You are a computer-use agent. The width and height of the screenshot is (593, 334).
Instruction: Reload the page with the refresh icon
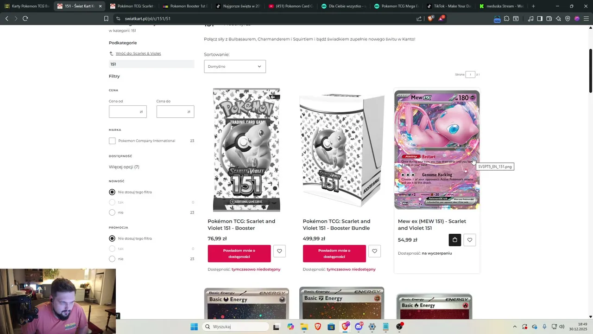[x=25, y=19]
